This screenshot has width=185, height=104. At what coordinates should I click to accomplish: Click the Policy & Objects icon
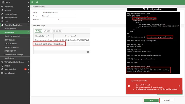point(2,14)
